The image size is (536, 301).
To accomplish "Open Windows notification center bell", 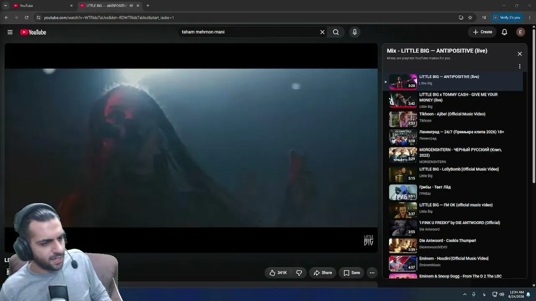I will pyautogui.click(x=528, y=294).
